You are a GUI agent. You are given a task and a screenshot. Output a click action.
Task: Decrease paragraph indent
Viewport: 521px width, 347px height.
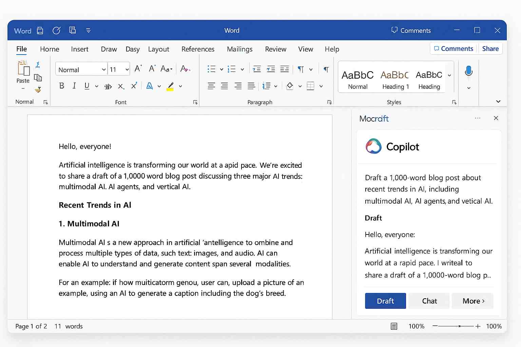pos(257,69)
